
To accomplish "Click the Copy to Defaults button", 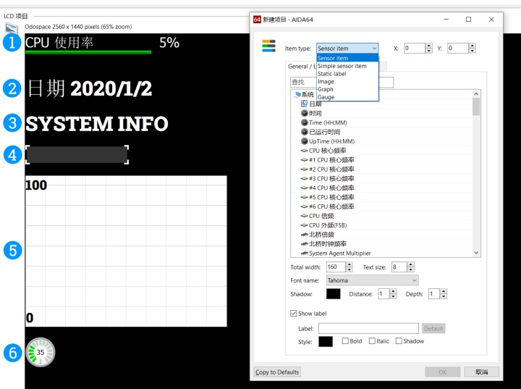I will point(277,372).
